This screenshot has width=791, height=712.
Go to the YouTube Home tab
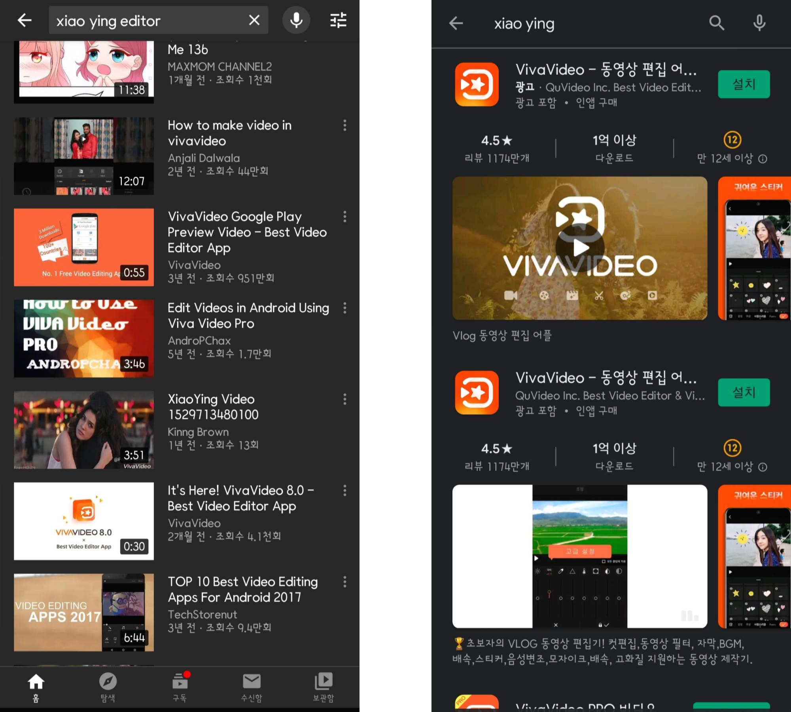coord(36,687)
